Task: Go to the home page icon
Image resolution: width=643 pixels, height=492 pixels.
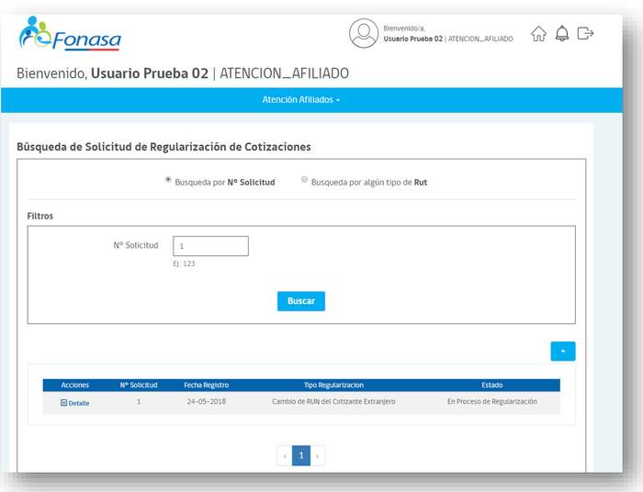Action: coord(538,34)
